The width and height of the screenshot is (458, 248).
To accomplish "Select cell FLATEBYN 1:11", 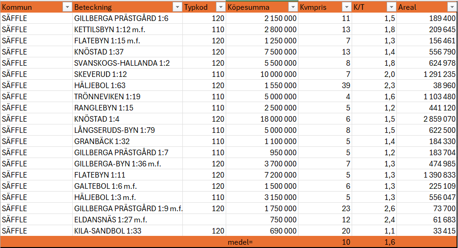I will coord(127,175).
